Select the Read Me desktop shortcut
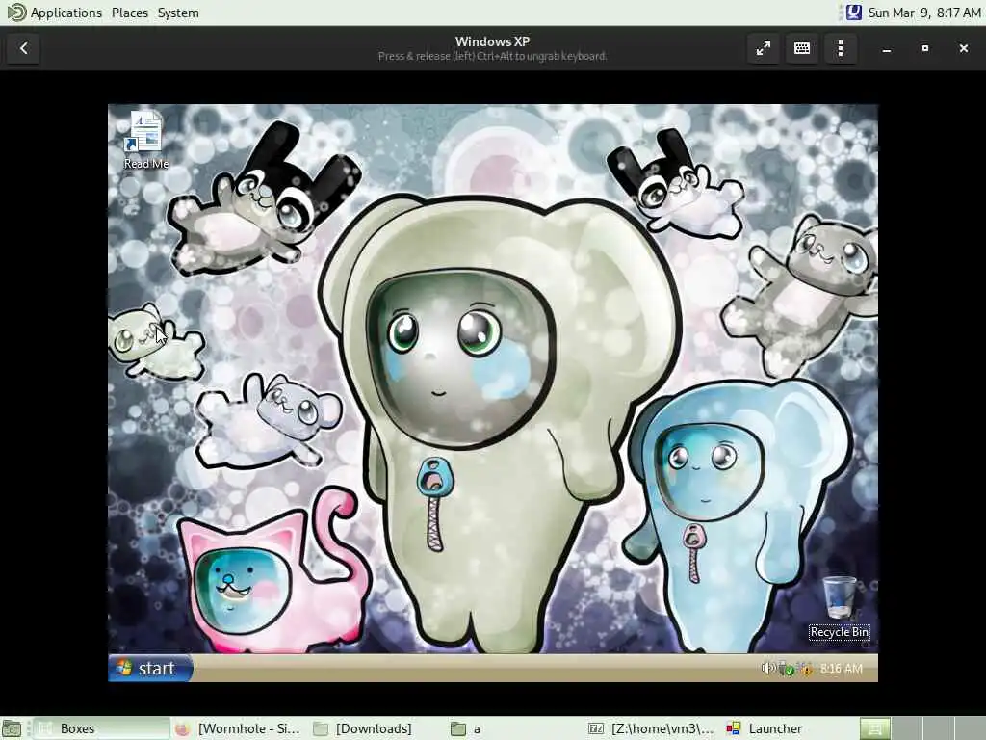 pos(146,141)
